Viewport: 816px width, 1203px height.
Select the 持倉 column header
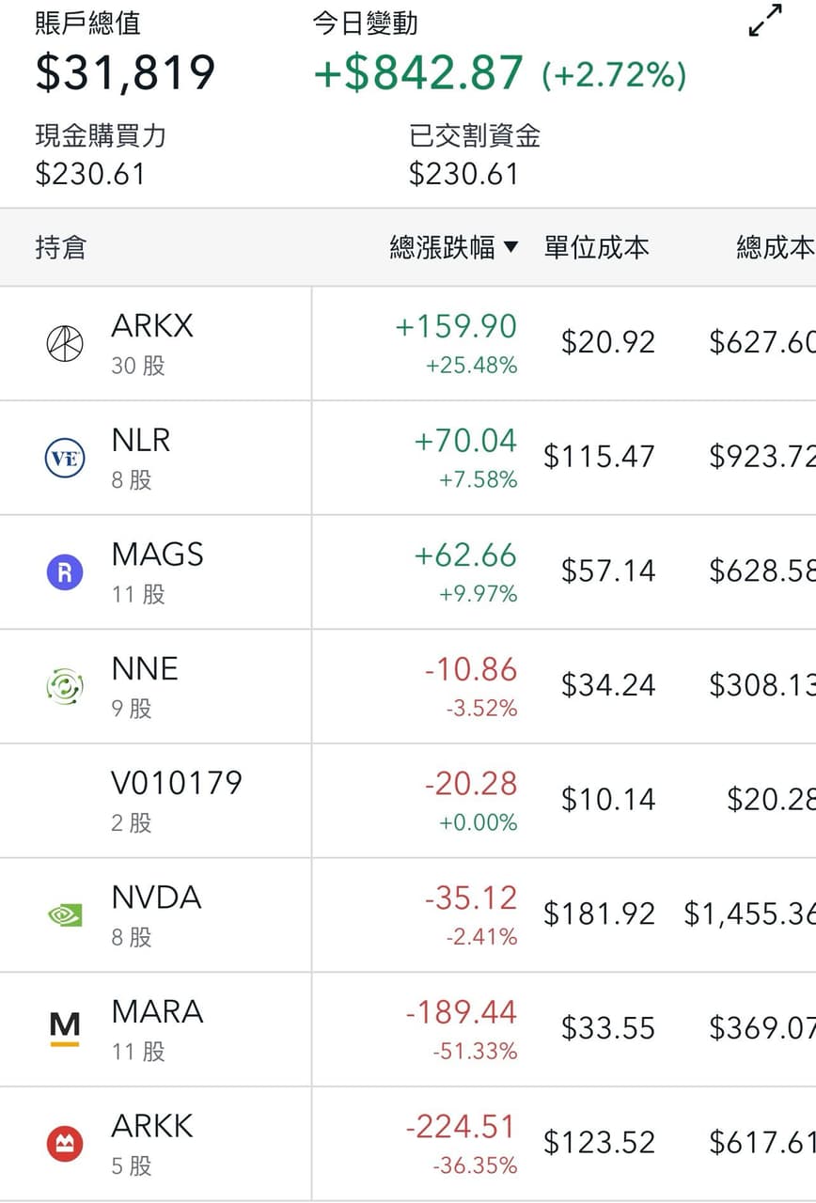(60, 247)
